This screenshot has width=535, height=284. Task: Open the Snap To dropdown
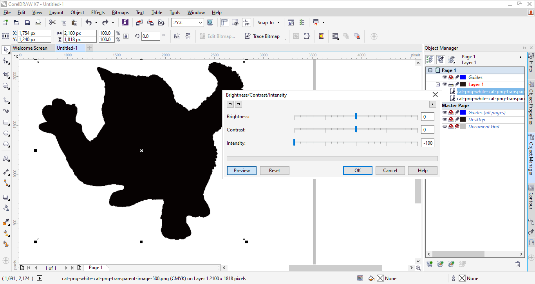tap(279, 22)
